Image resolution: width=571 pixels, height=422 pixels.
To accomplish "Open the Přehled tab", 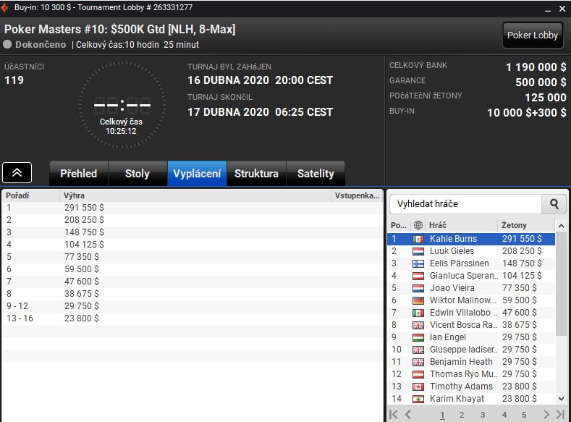I will click(x=79, y=174).
